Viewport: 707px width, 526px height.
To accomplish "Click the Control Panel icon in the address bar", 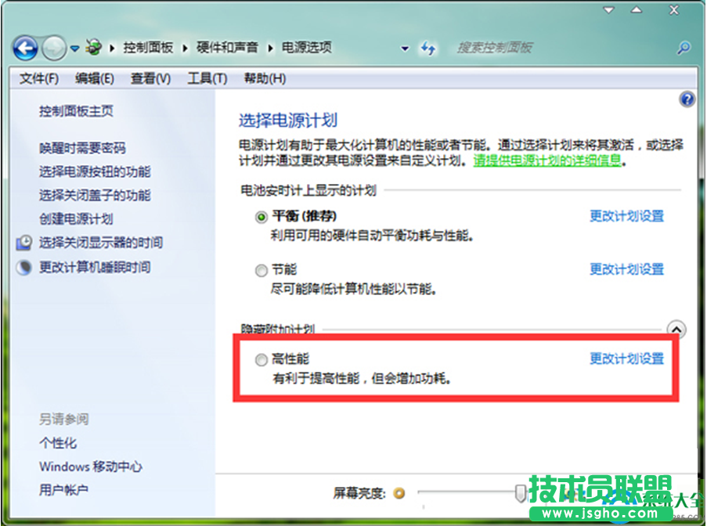I will [93, 47].
